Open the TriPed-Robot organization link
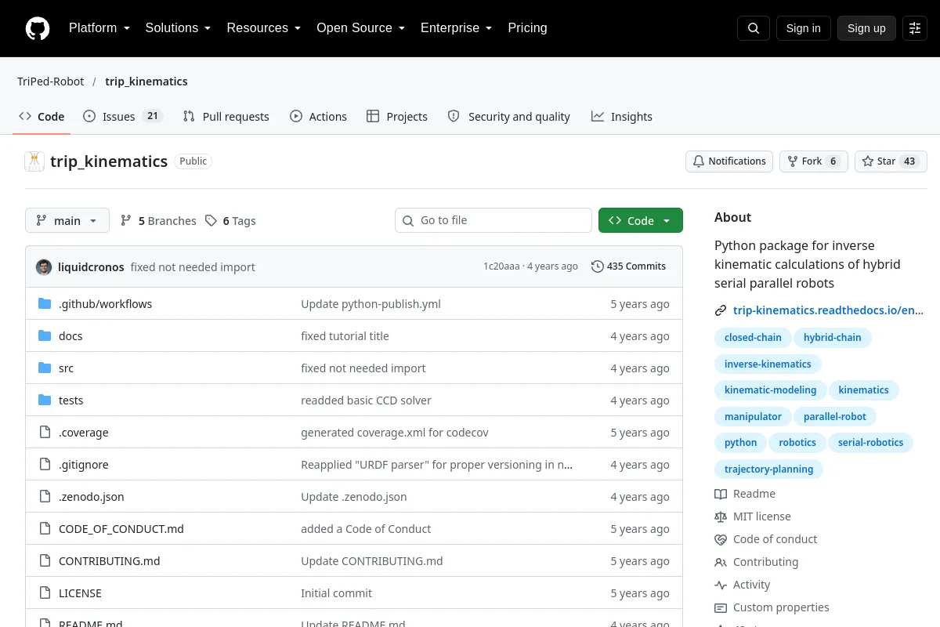This screenshot has height=627, width=940. click(50, 82)
